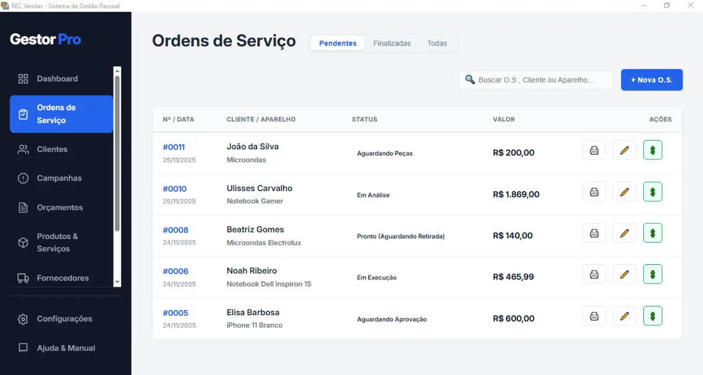Switch to the Finalizadas tab
703x375 pixels.
click(x=392, y=43)
